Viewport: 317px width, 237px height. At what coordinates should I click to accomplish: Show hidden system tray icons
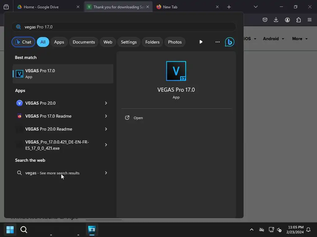[x=252, y=230]
